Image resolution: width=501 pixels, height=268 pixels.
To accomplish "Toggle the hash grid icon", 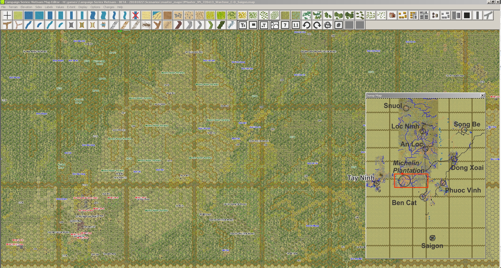I will pos(339,25).
